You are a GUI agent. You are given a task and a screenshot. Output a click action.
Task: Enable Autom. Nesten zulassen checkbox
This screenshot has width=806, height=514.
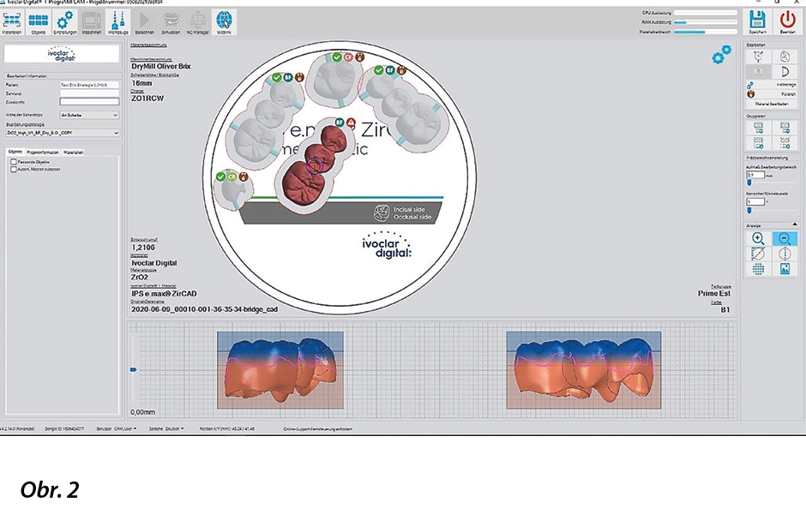coord(14,169)
